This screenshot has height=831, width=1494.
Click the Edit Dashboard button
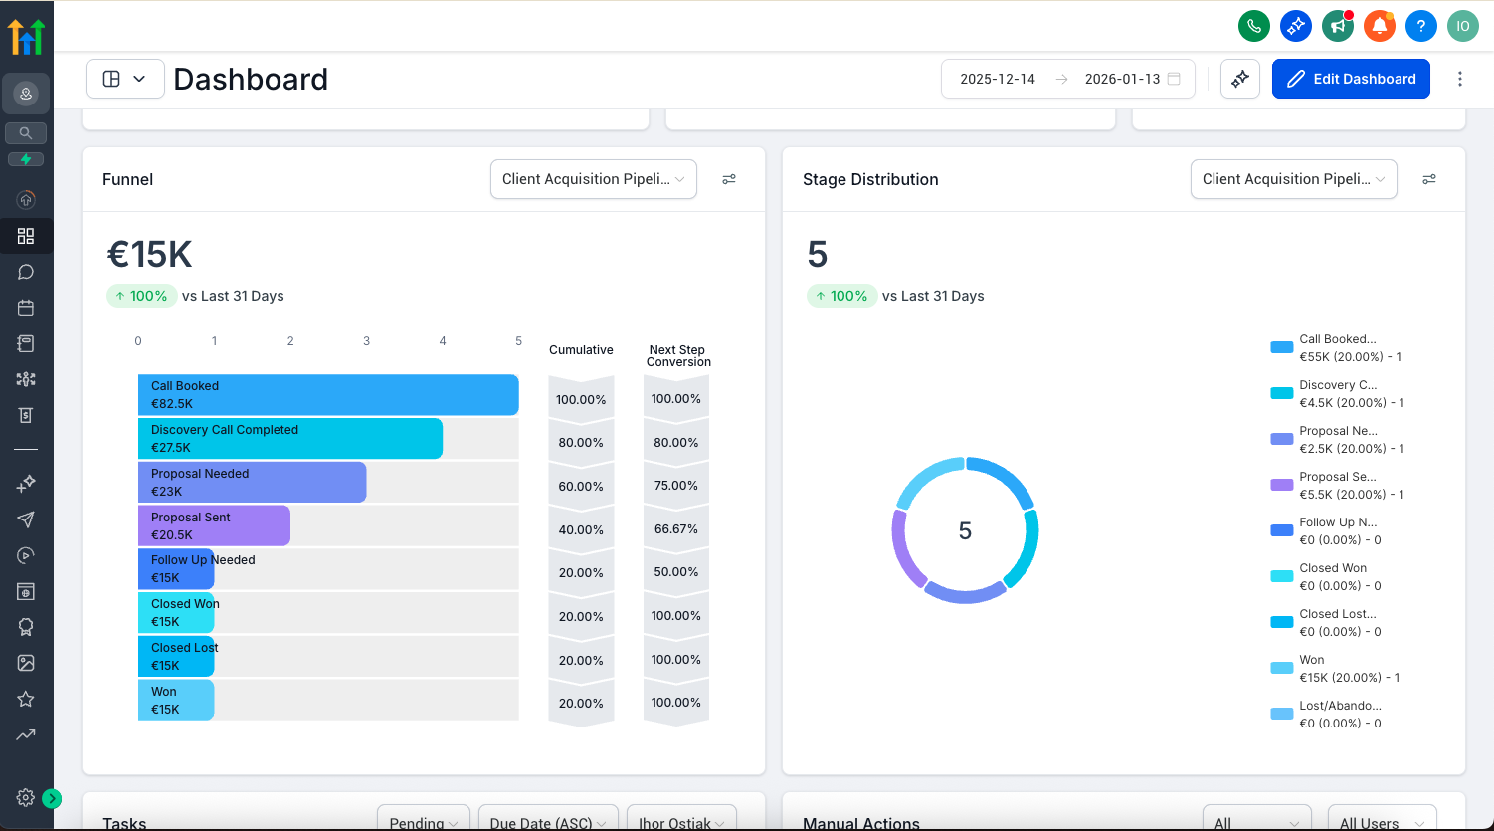pyautogui.click(x=1351, y=79)
